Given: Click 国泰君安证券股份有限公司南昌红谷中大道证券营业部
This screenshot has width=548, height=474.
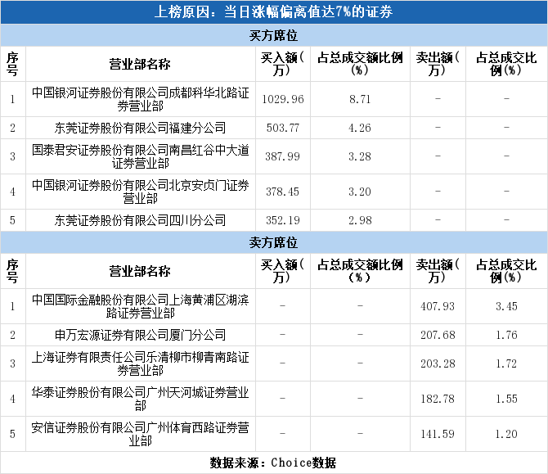Looking at the screenshot, I should pos(141,156).
